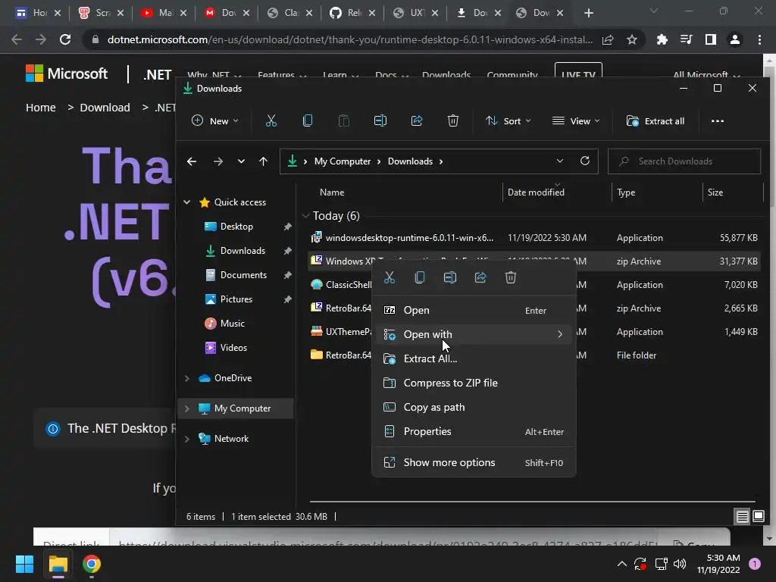Click the Copy icon in context menu
This screenshot has height=582, width=776.
(420, 277)
